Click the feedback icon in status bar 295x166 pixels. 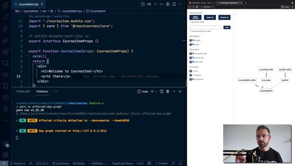pos(173,163)
